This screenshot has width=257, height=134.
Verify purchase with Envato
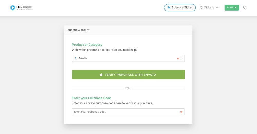(128, 75)
